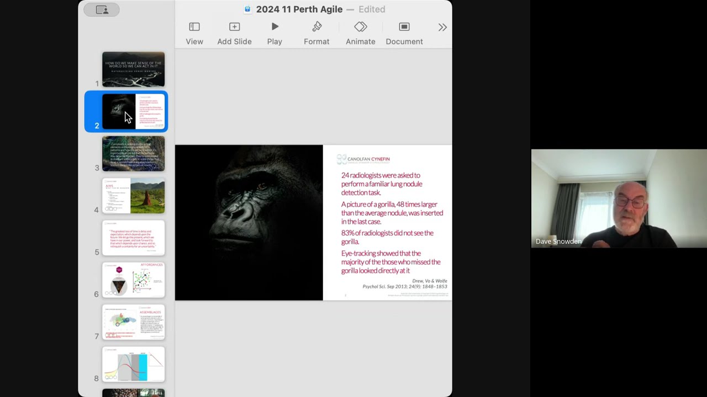Image resolution: width=707 pixels, height=397 pixels.
Task: Click the document title 2024 11 Perth Agile
Action: click(299, 9)
